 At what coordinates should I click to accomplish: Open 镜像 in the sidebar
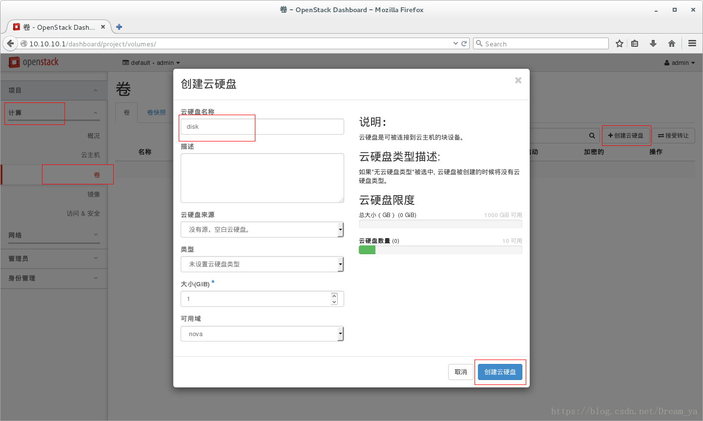(93, 194)
